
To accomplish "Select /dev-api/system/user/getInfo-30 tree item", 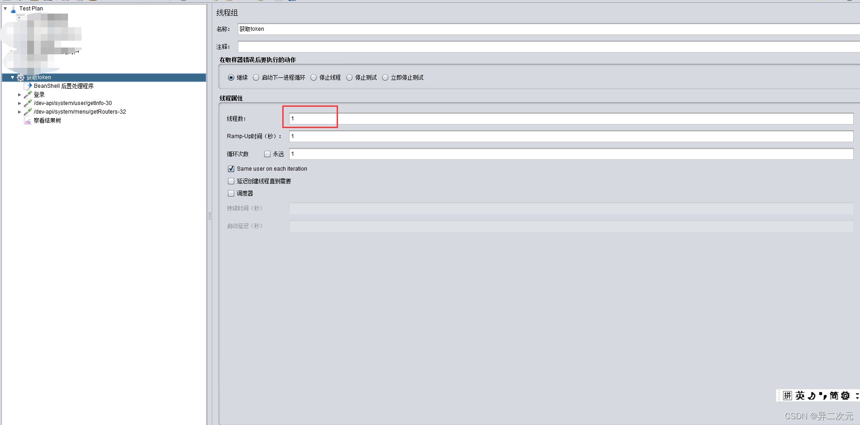I will [72, 103].
